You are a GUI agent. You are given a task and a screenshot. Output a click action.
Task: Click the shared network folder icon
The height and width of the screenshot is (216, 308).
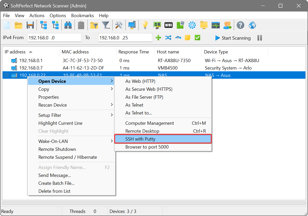204,25
